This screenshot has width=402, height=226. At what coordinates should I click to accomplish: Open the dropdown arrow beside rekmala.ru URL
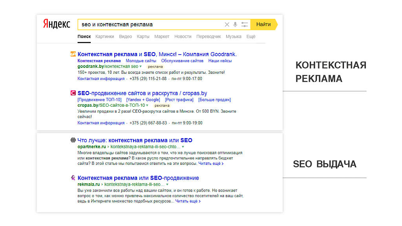pos(167,184)
